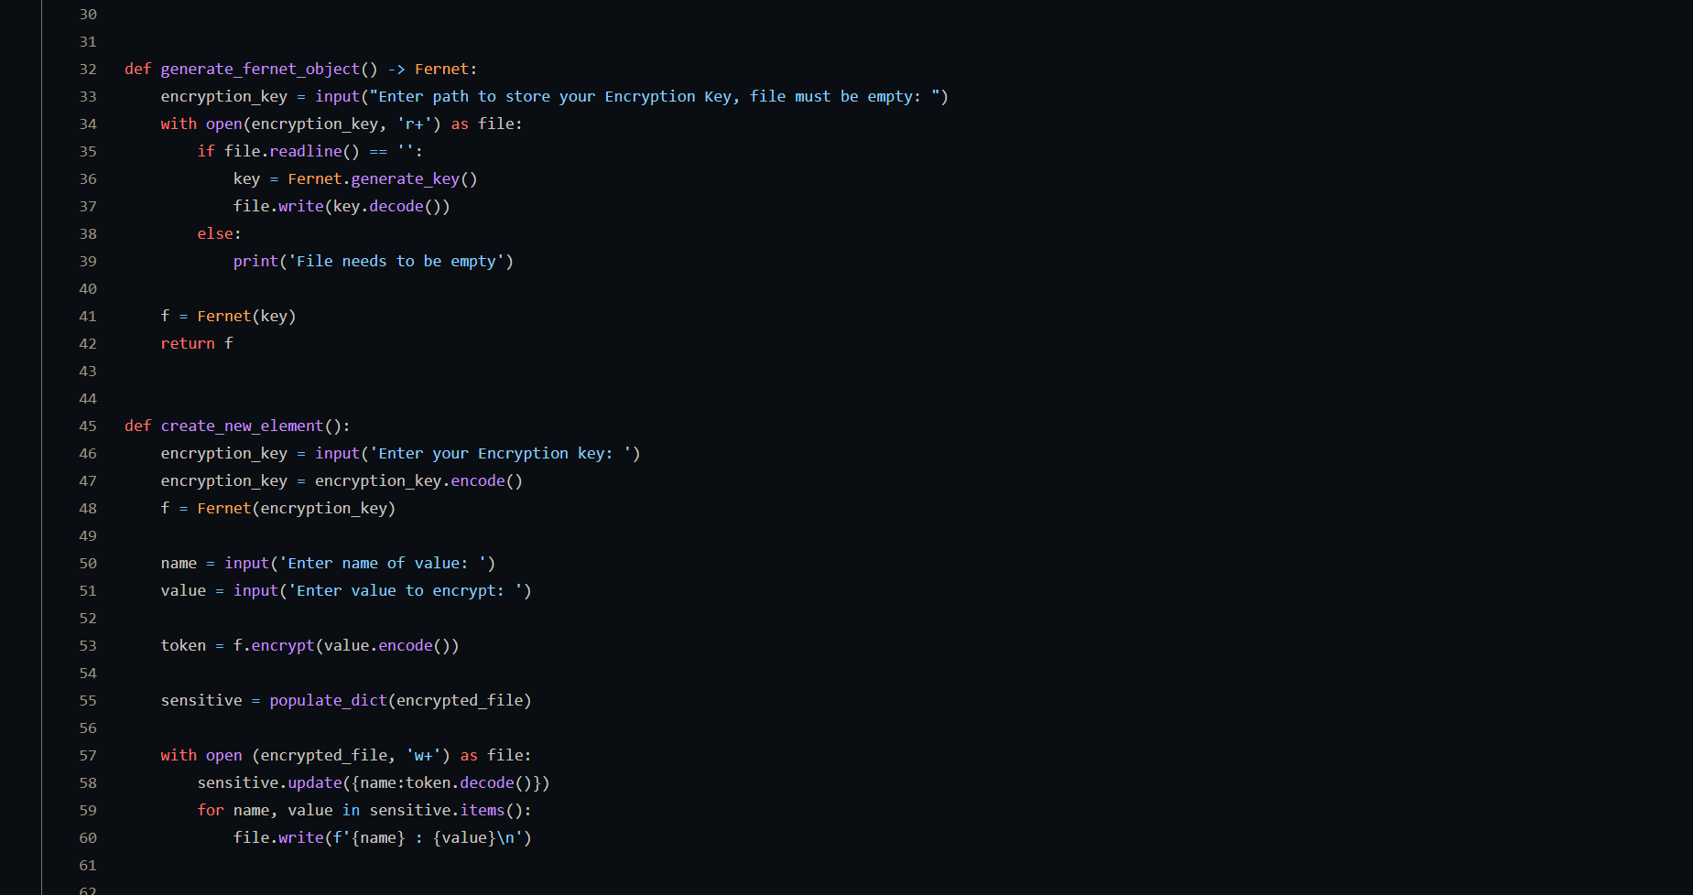Screen dimensions: 1693x895
Task: Click the 'token' variable on line 53
Action: pyautogui.click(x=183, y=646)
